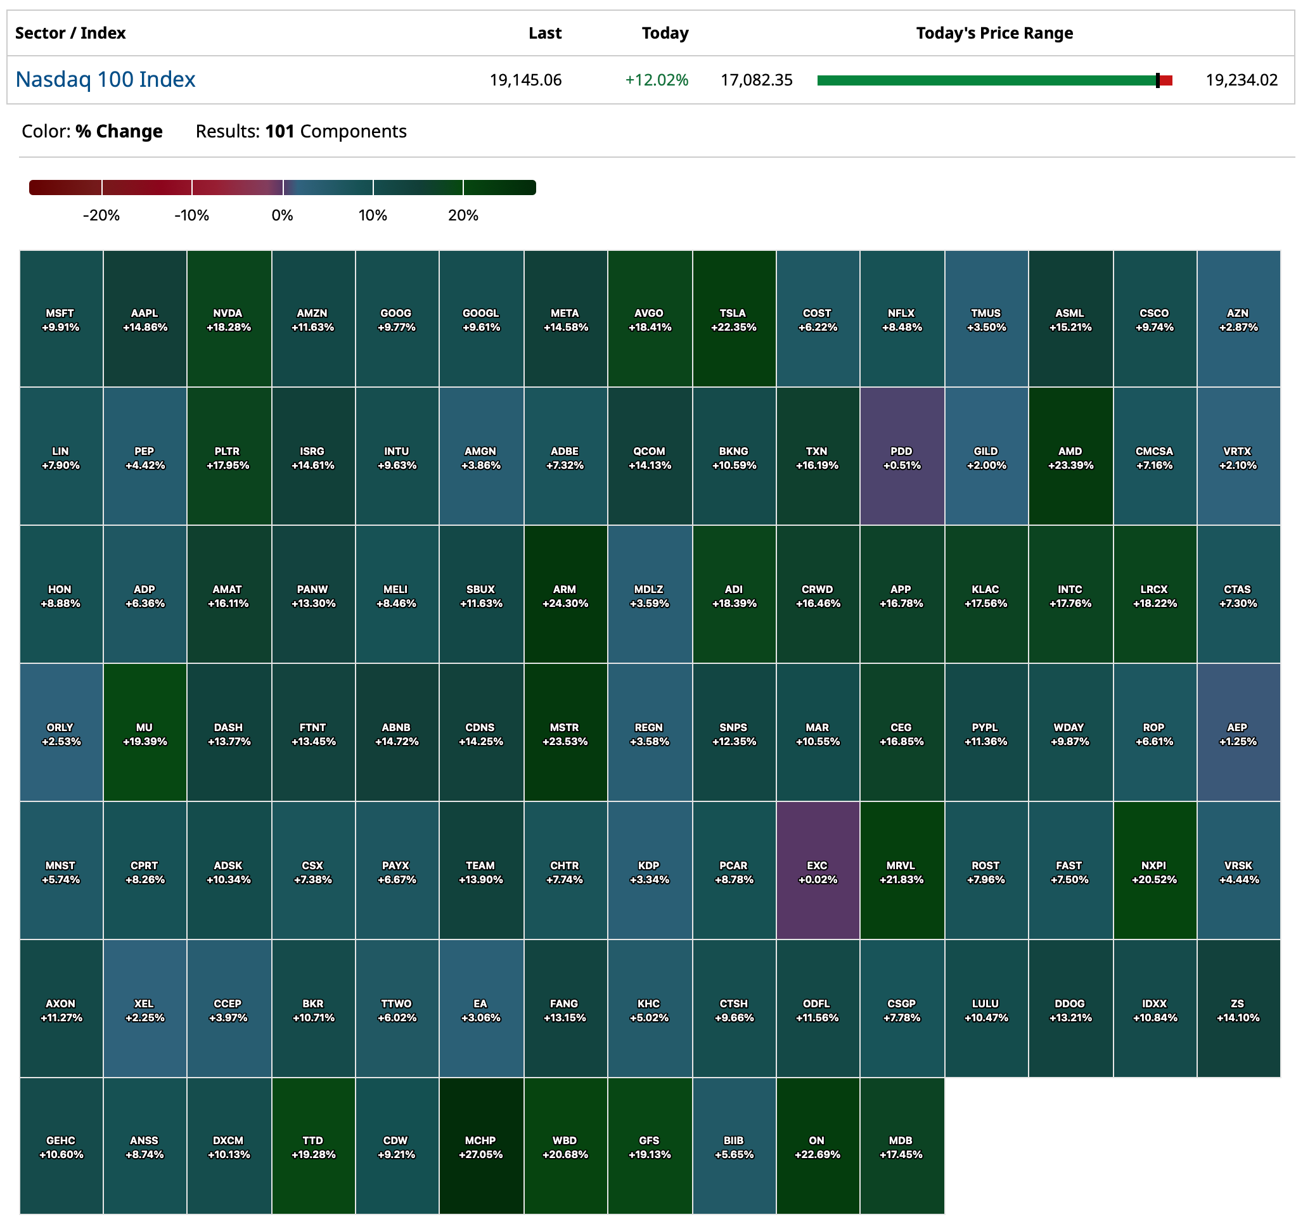Screen dimensions: 1303x1229
Task: Open the MCHP +27.05% tile
Action: 480,1146
